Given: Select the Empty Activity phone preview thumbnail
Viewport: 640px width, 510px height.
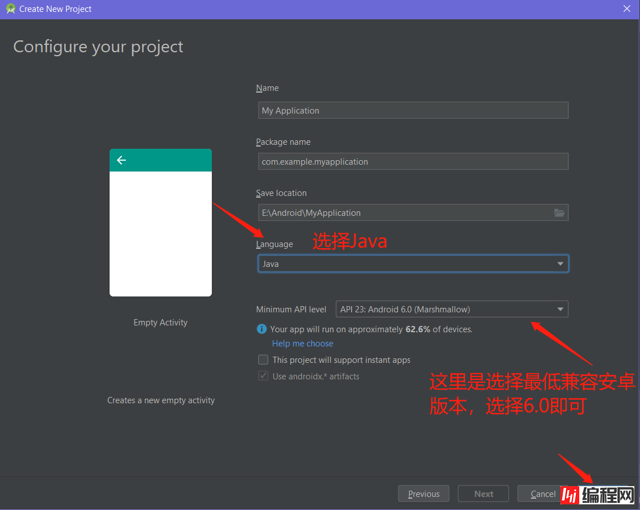Looking at the screenshot, I should point(160,233).
